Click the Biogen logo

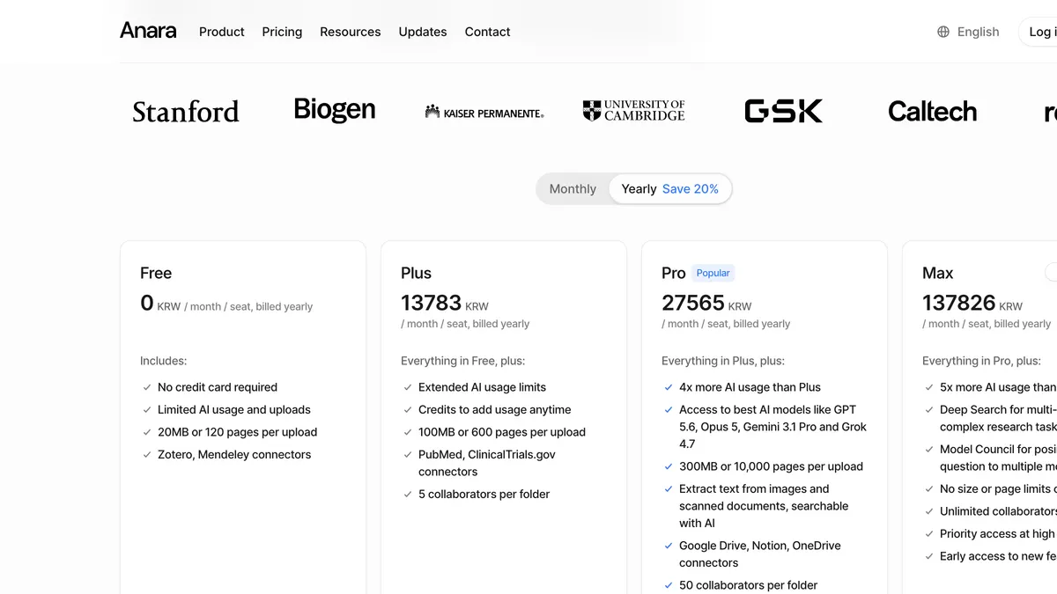pyautogui.click(x=335, y=110)
